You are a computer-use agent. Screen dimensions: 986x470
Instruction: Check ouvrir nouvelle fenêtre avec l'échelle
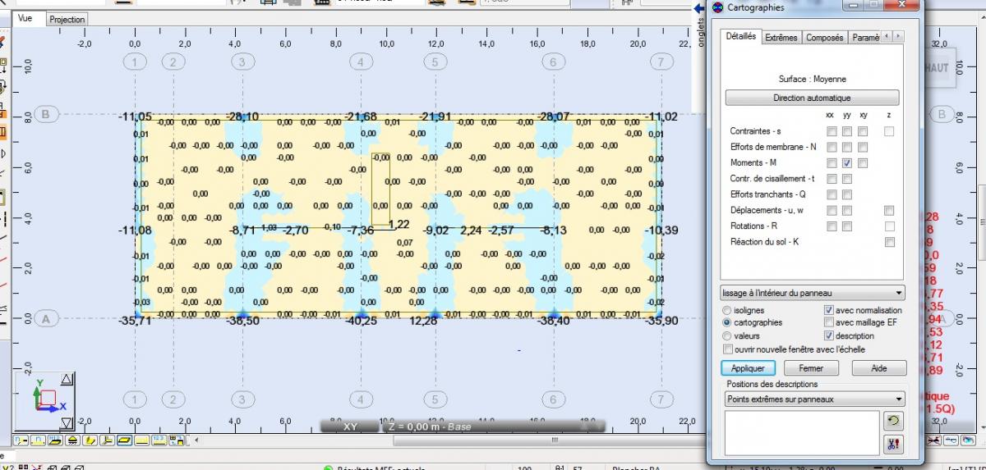[x=728, y=349]
